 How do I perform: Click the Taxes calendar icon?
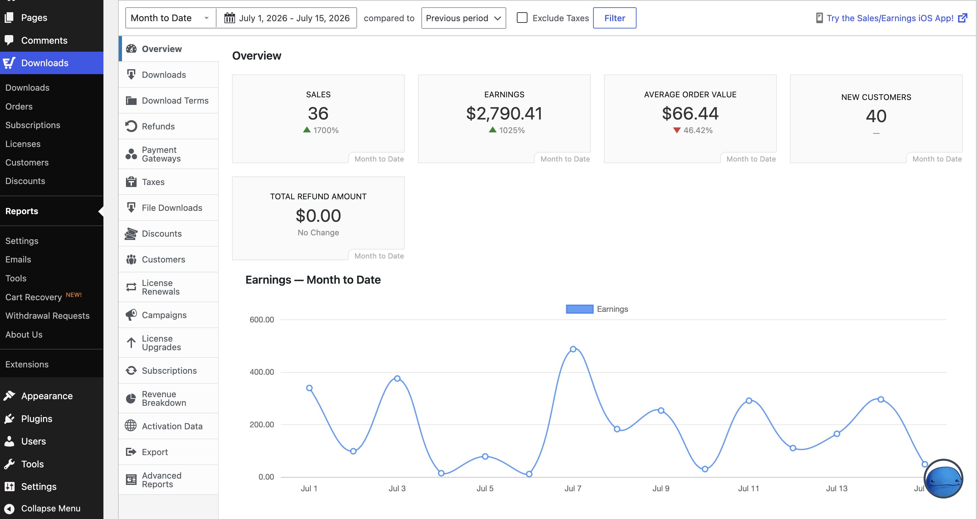pyautogui.click(x=131, y=182)
